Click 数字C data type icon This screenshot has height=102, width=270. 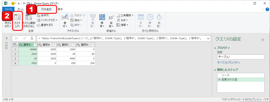pos(59,45)
